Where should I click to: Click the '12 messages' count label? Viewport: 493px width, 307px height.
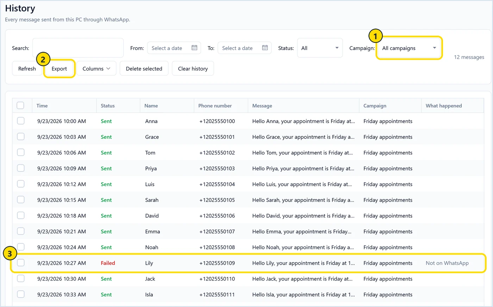point(469,57)
